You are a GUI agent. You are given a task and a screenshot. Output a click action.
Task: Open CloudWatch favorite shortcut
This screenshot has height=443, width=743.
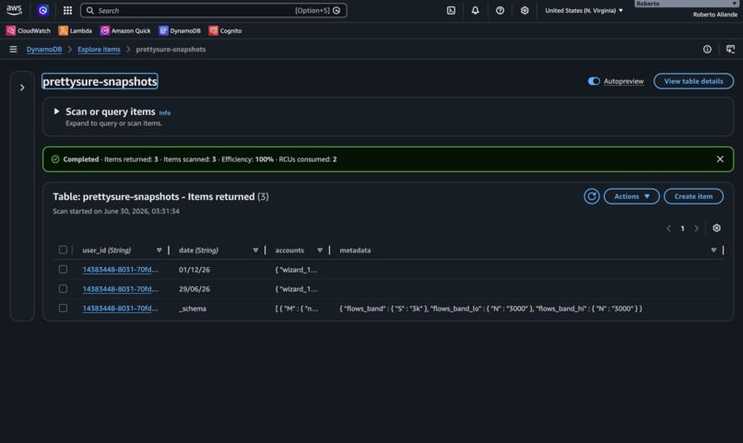29,30
